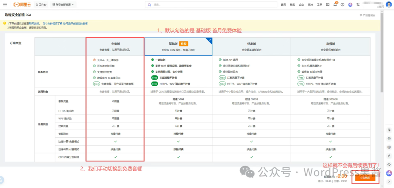This screenshot has width=394, height=188.
Task: Select the 高级版 plan column
Action: (x=331, y=47)
